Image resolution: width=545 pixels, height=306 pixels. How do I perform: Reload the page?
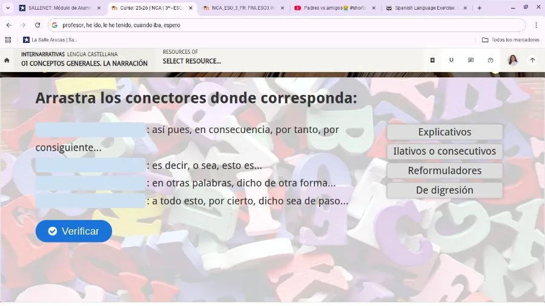point(37,25)
